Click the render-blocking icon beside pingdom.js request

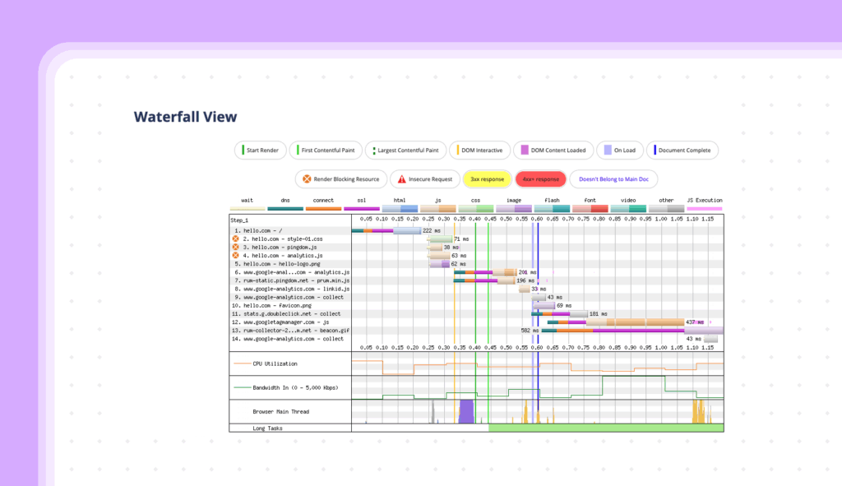(236, 248)
